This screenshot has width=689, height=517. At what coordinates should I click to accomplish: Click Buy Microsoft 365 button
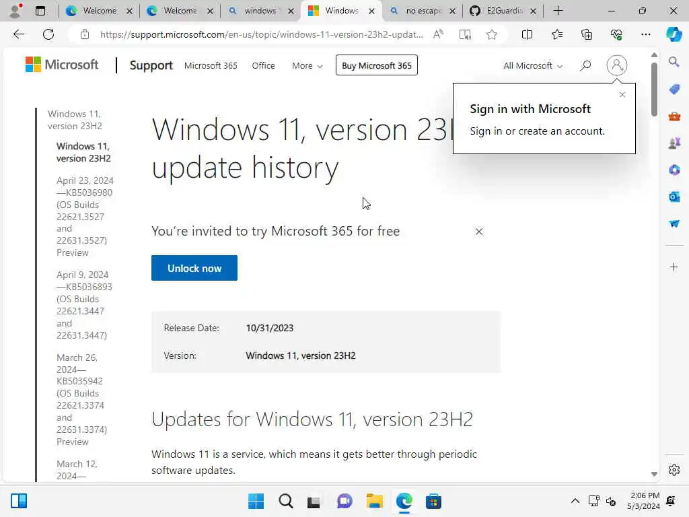(377, 65)
